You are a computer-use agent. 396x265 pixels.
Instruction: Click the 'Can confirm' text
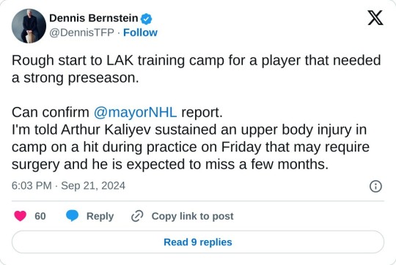point(51,113)
